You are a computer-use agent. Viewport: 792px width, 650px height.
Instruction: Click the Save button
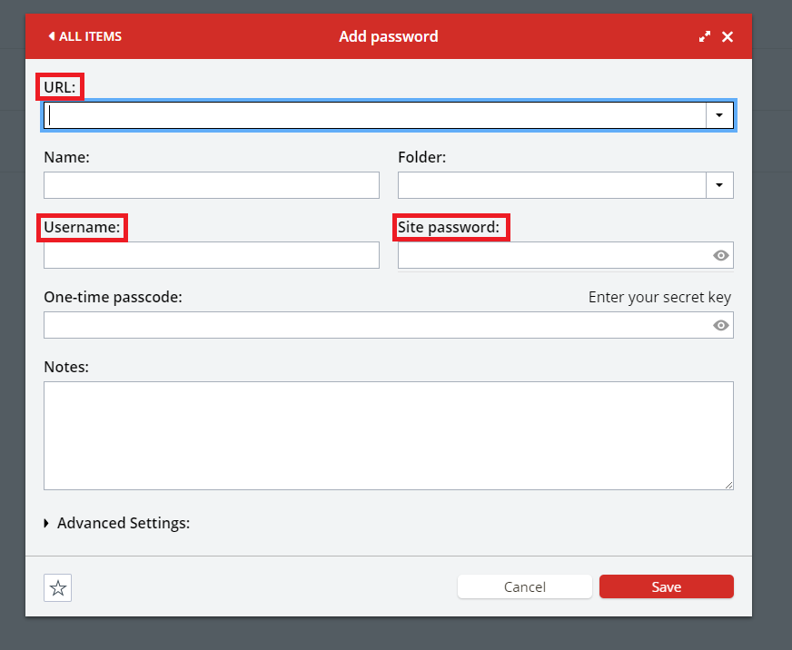point(666,587)
